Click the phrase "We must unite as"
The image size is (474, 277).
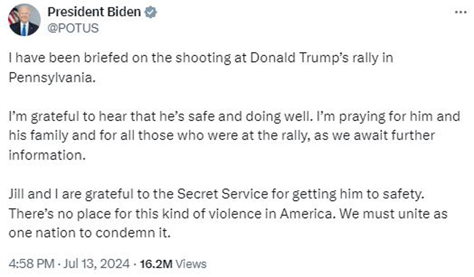pyautogui.click(x=393, y=213)
